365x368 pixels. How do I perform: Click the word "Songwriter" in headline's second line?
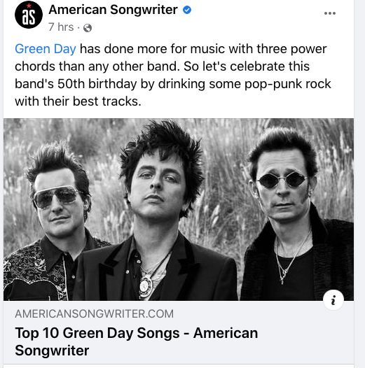[52, 351]
